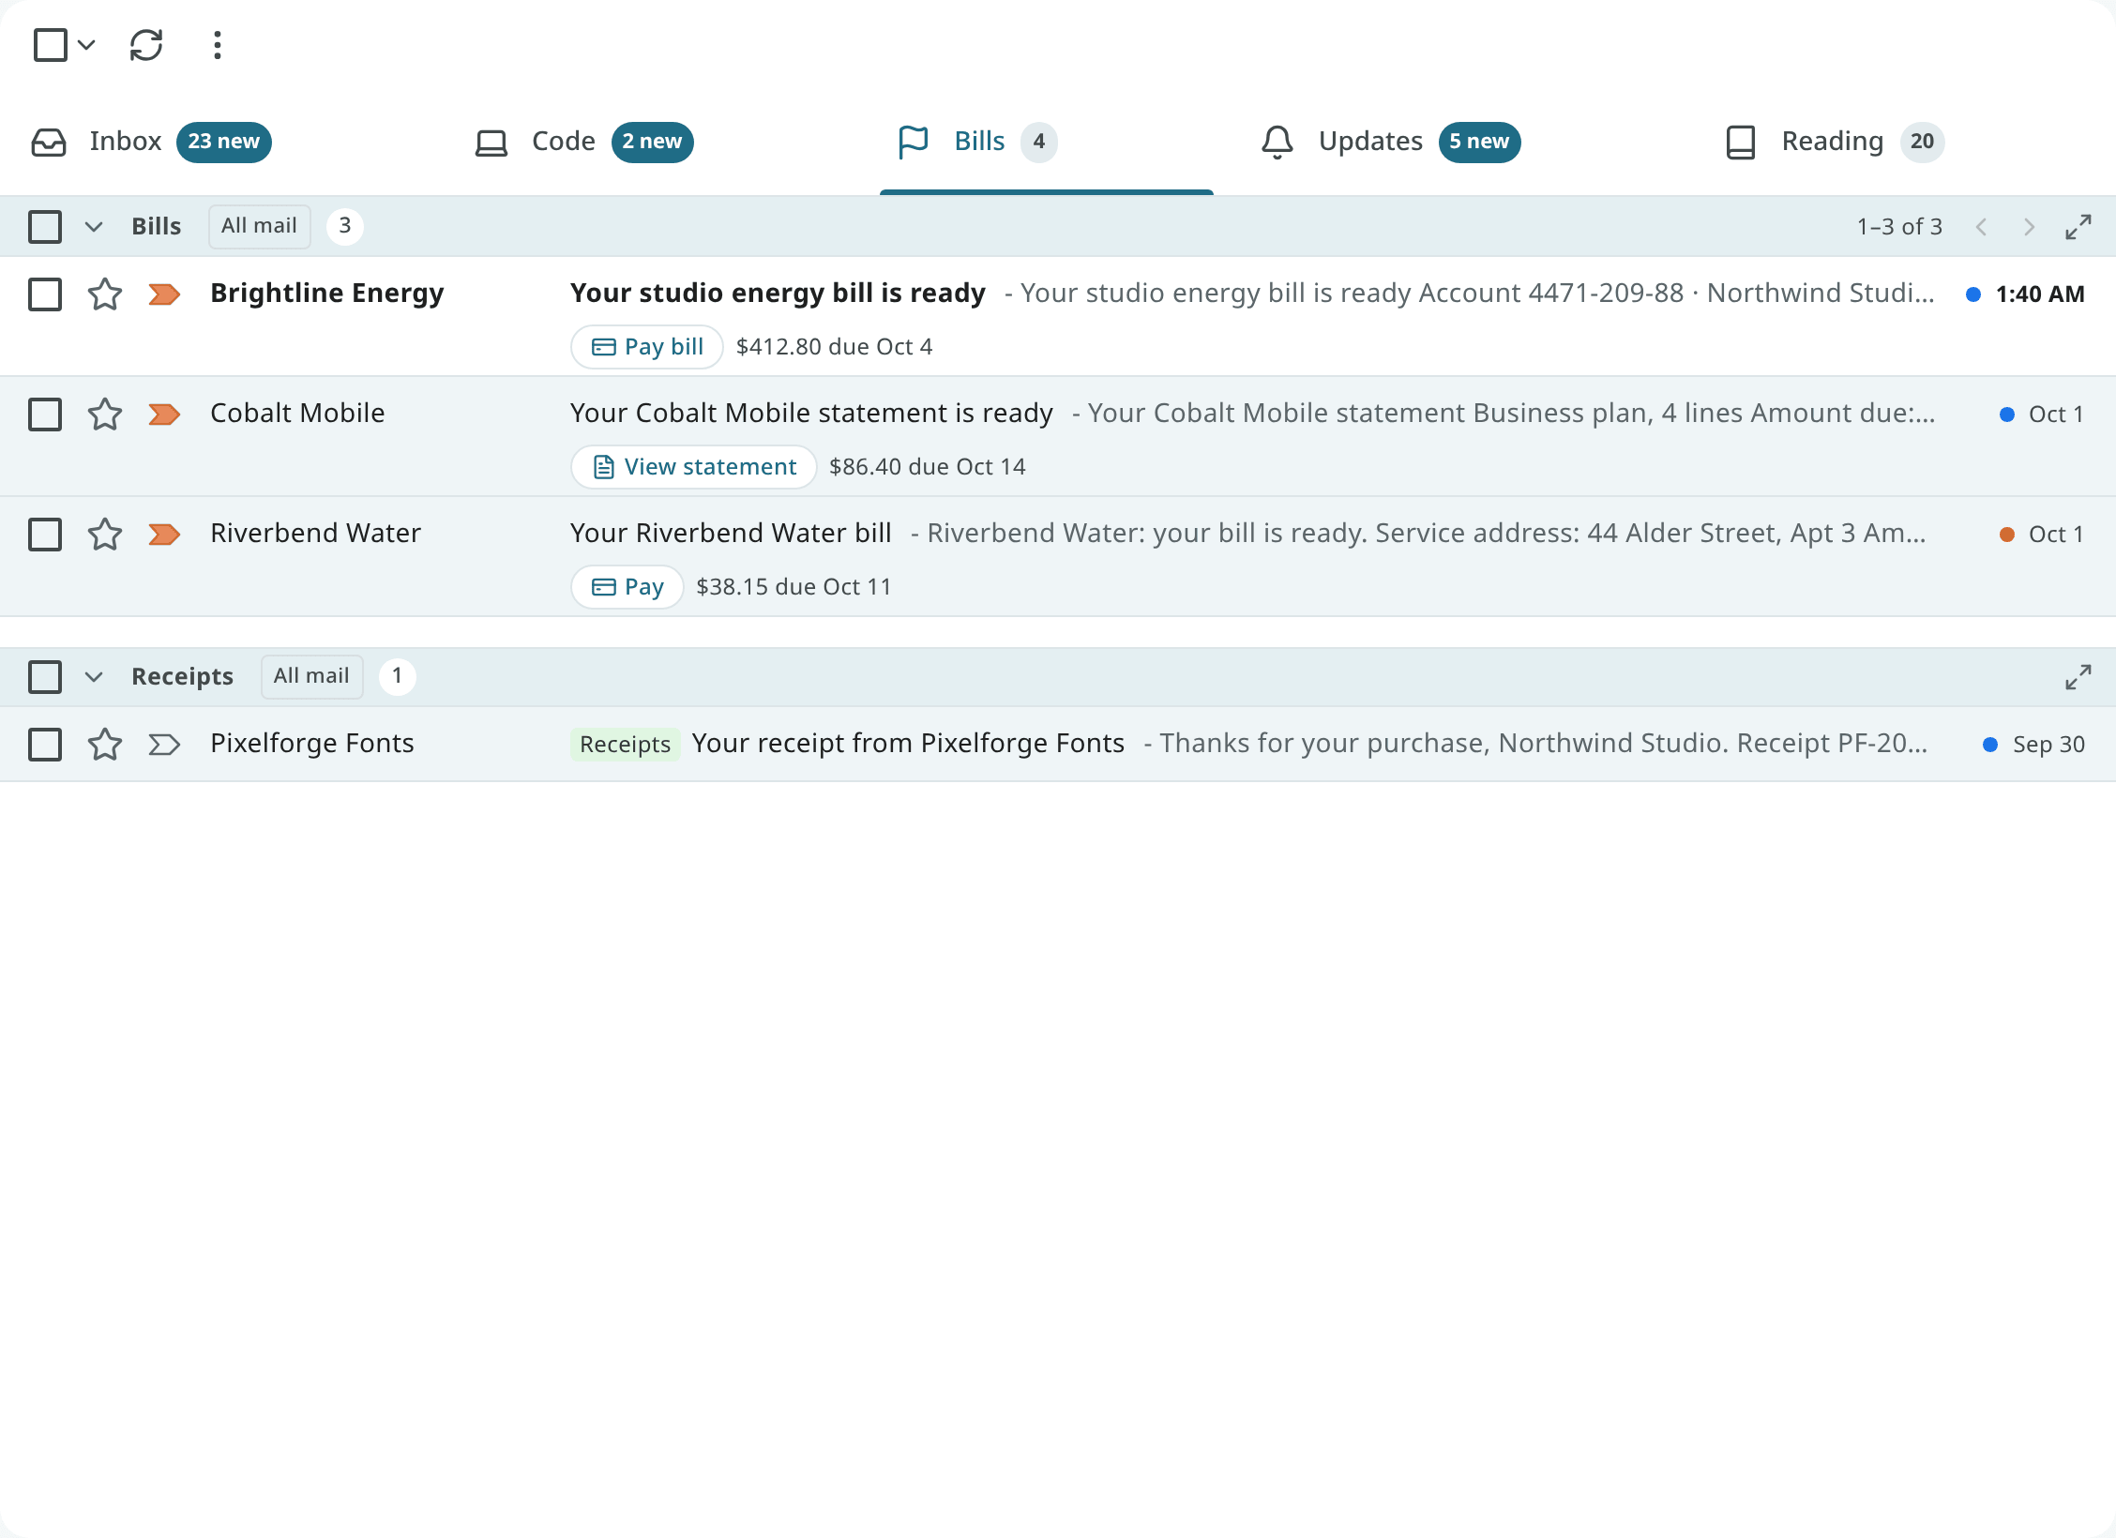The height and width of the screenshot is (1538, 2116).
Task: Open 'Your Cobalt Mobile statement is ready' email
Action: coord(811,414)
